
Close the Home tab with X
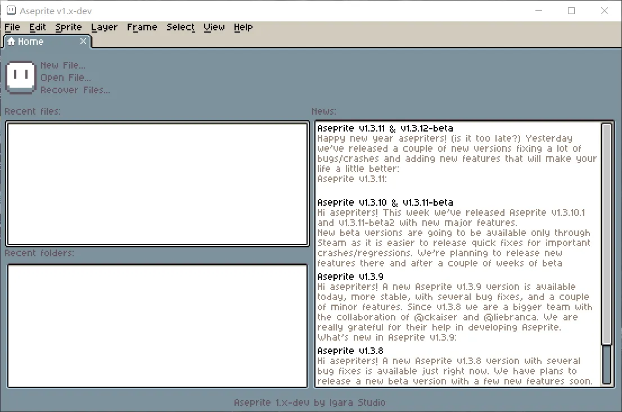83,41
